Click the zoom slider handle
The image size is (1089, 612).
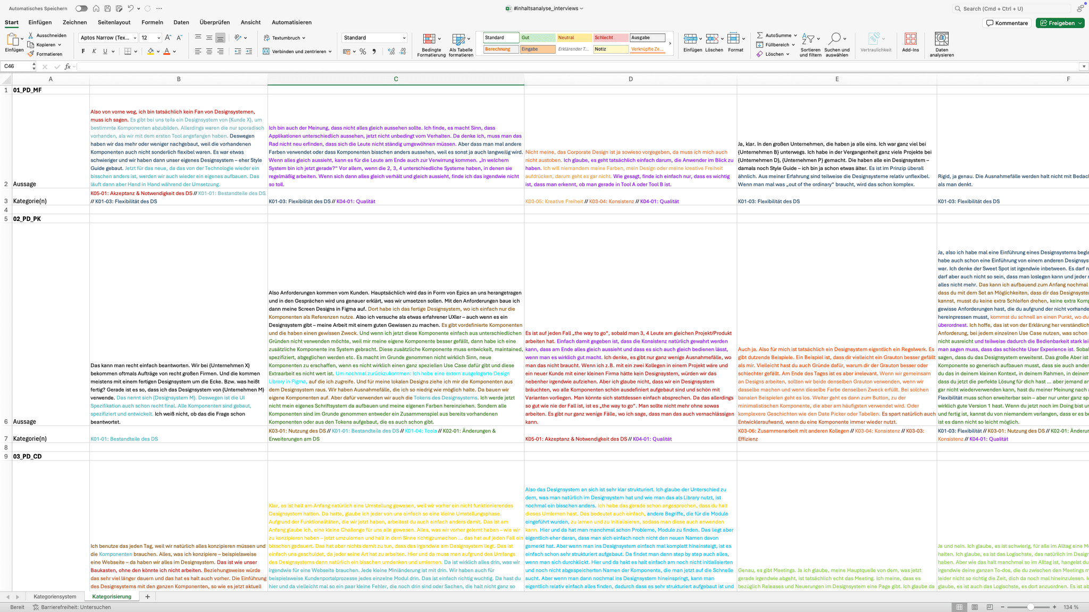pos(1031,607)
